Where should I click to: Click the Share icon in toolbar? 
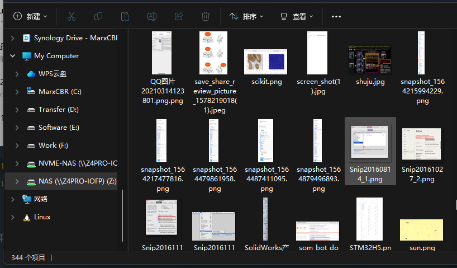[179, 16]
